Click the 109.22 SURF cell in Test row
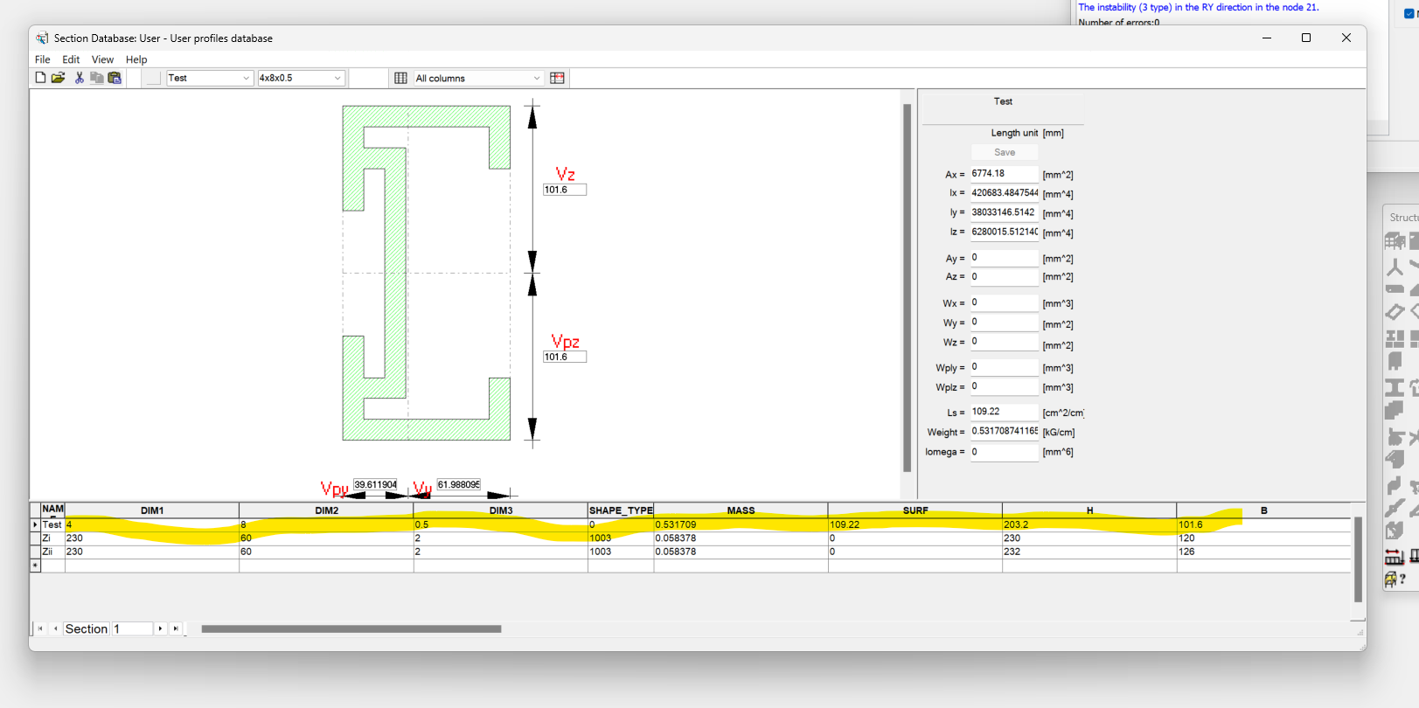The height and width of the screenshot is (708, 1419). coord(915,524)
